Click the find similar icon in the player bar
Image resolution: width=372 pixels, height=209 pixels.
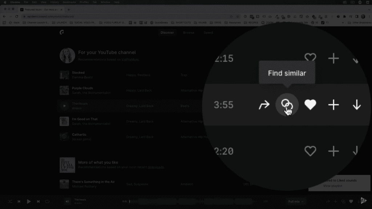(x=343, y=201)
